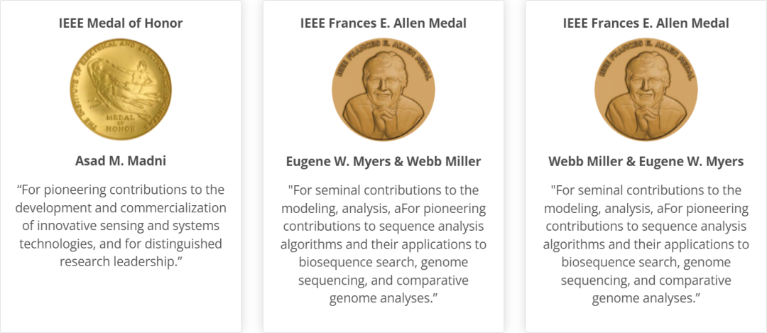The width and height of the screenshot is (767, 333).
Task: Click the Eugene W. Myers & Webb Miller name
Action: click(383, 161)
